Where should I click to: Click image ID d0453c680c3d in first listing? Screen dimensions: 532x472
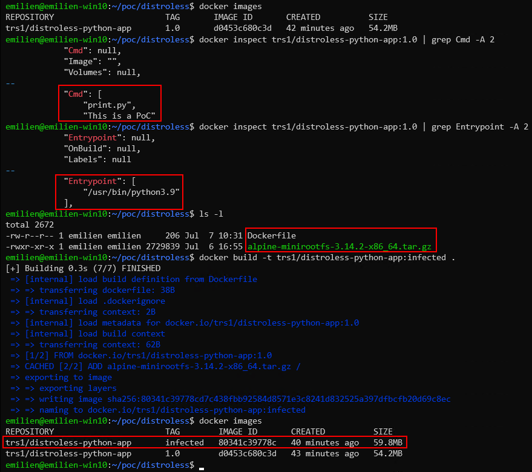(x=243, y=28)
